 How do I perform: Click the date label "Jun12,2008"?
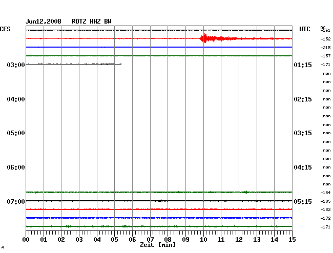click(44, 22)
